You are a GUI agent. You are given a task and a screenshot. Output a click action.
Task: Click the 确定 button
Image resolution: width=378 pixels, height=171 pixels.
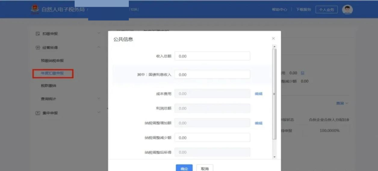coord(184,168)
